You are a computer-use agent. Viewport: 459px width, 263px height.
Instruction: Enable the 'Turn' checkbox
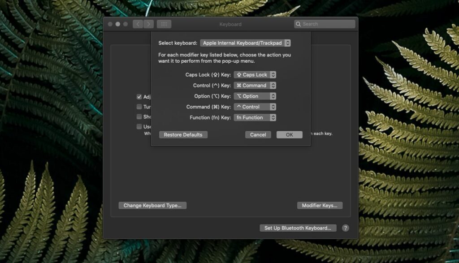pyautogui.click(x=139, y=107)
